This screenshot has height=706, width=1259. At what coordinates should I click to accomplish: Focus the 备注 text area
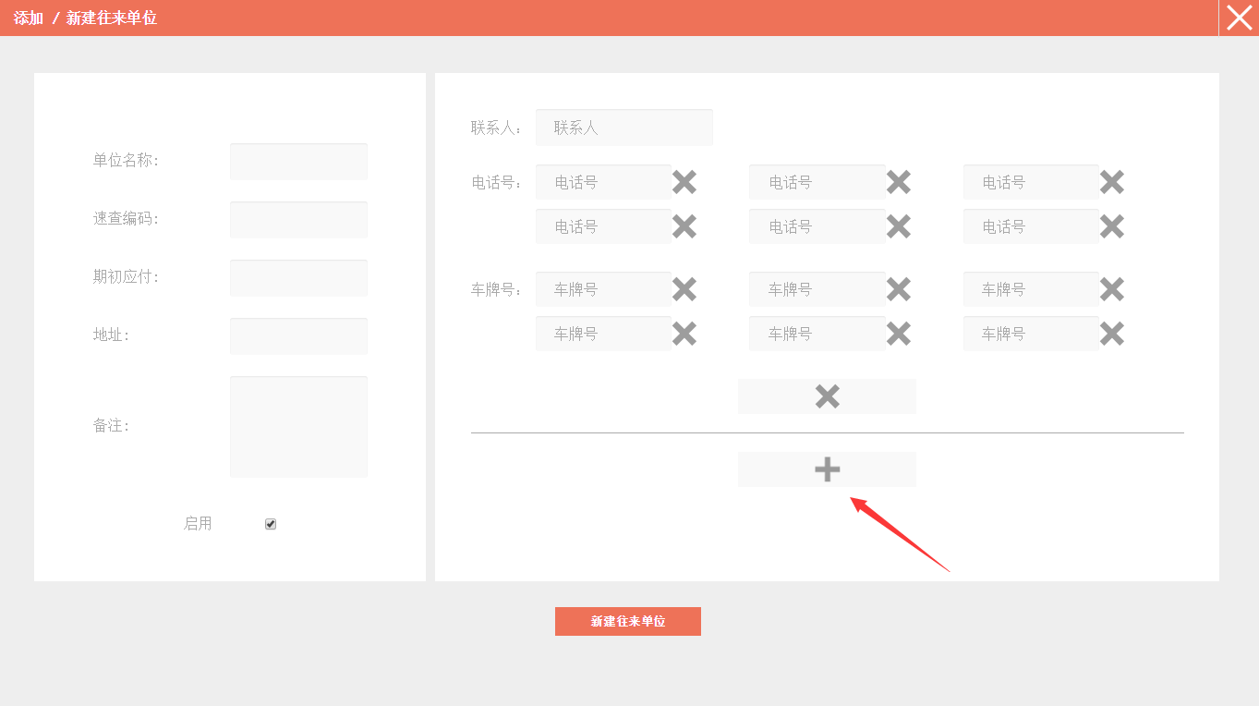(298, 426)
